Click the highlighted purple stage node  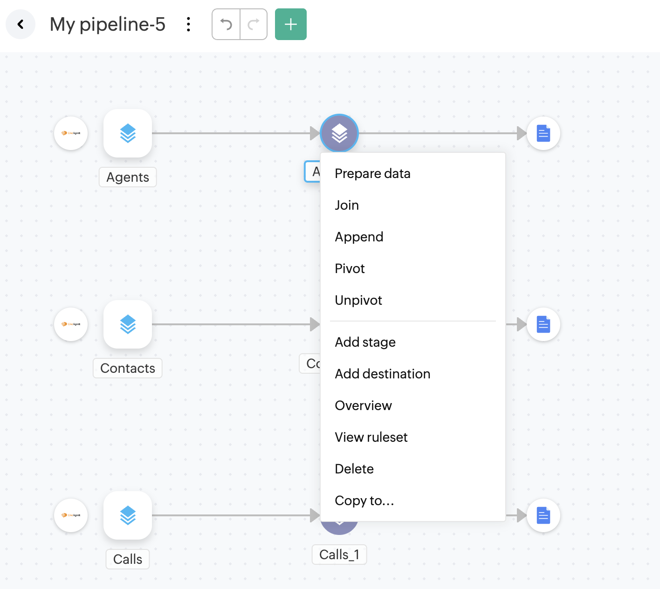(339, 133)
